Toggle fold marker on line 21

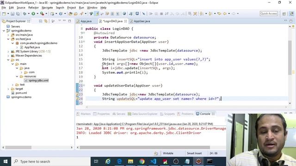(x=84, y=85)
